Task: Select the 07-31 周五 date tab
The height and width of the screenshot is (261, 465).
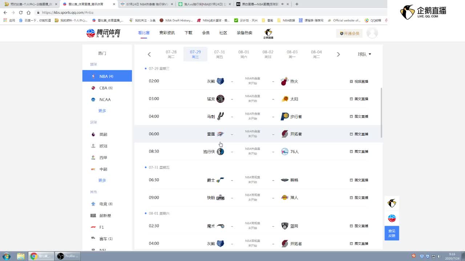Action: [219, 54]
